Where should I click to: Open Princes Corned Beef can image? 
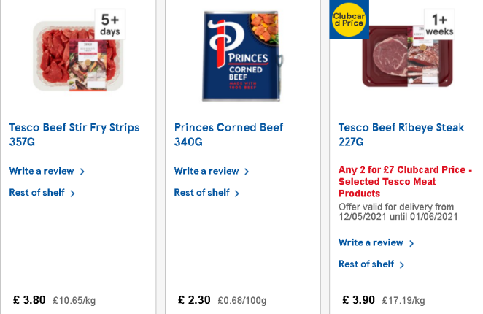(243, 56)
